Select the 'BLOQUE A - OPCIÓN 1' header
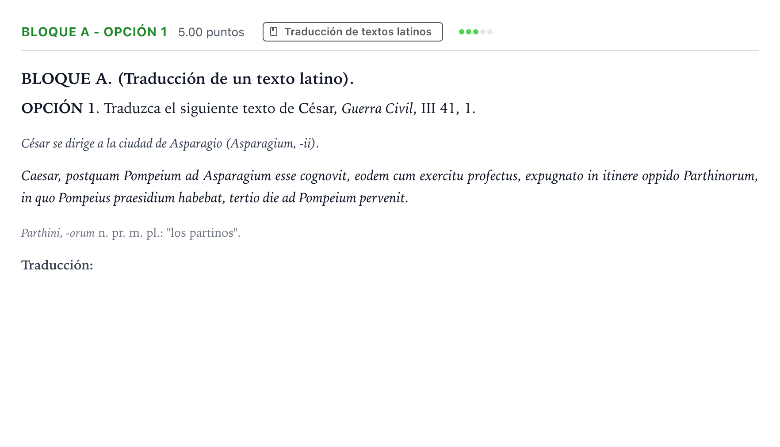 coord(94,32)
